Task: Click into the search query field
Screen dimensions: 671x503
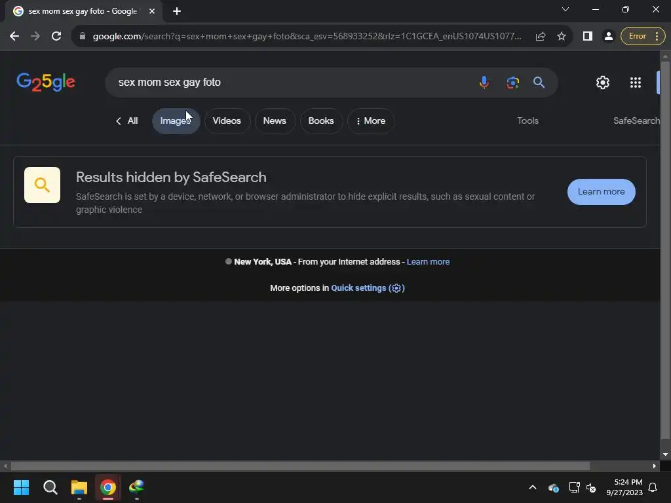Action: pos(291,82)
